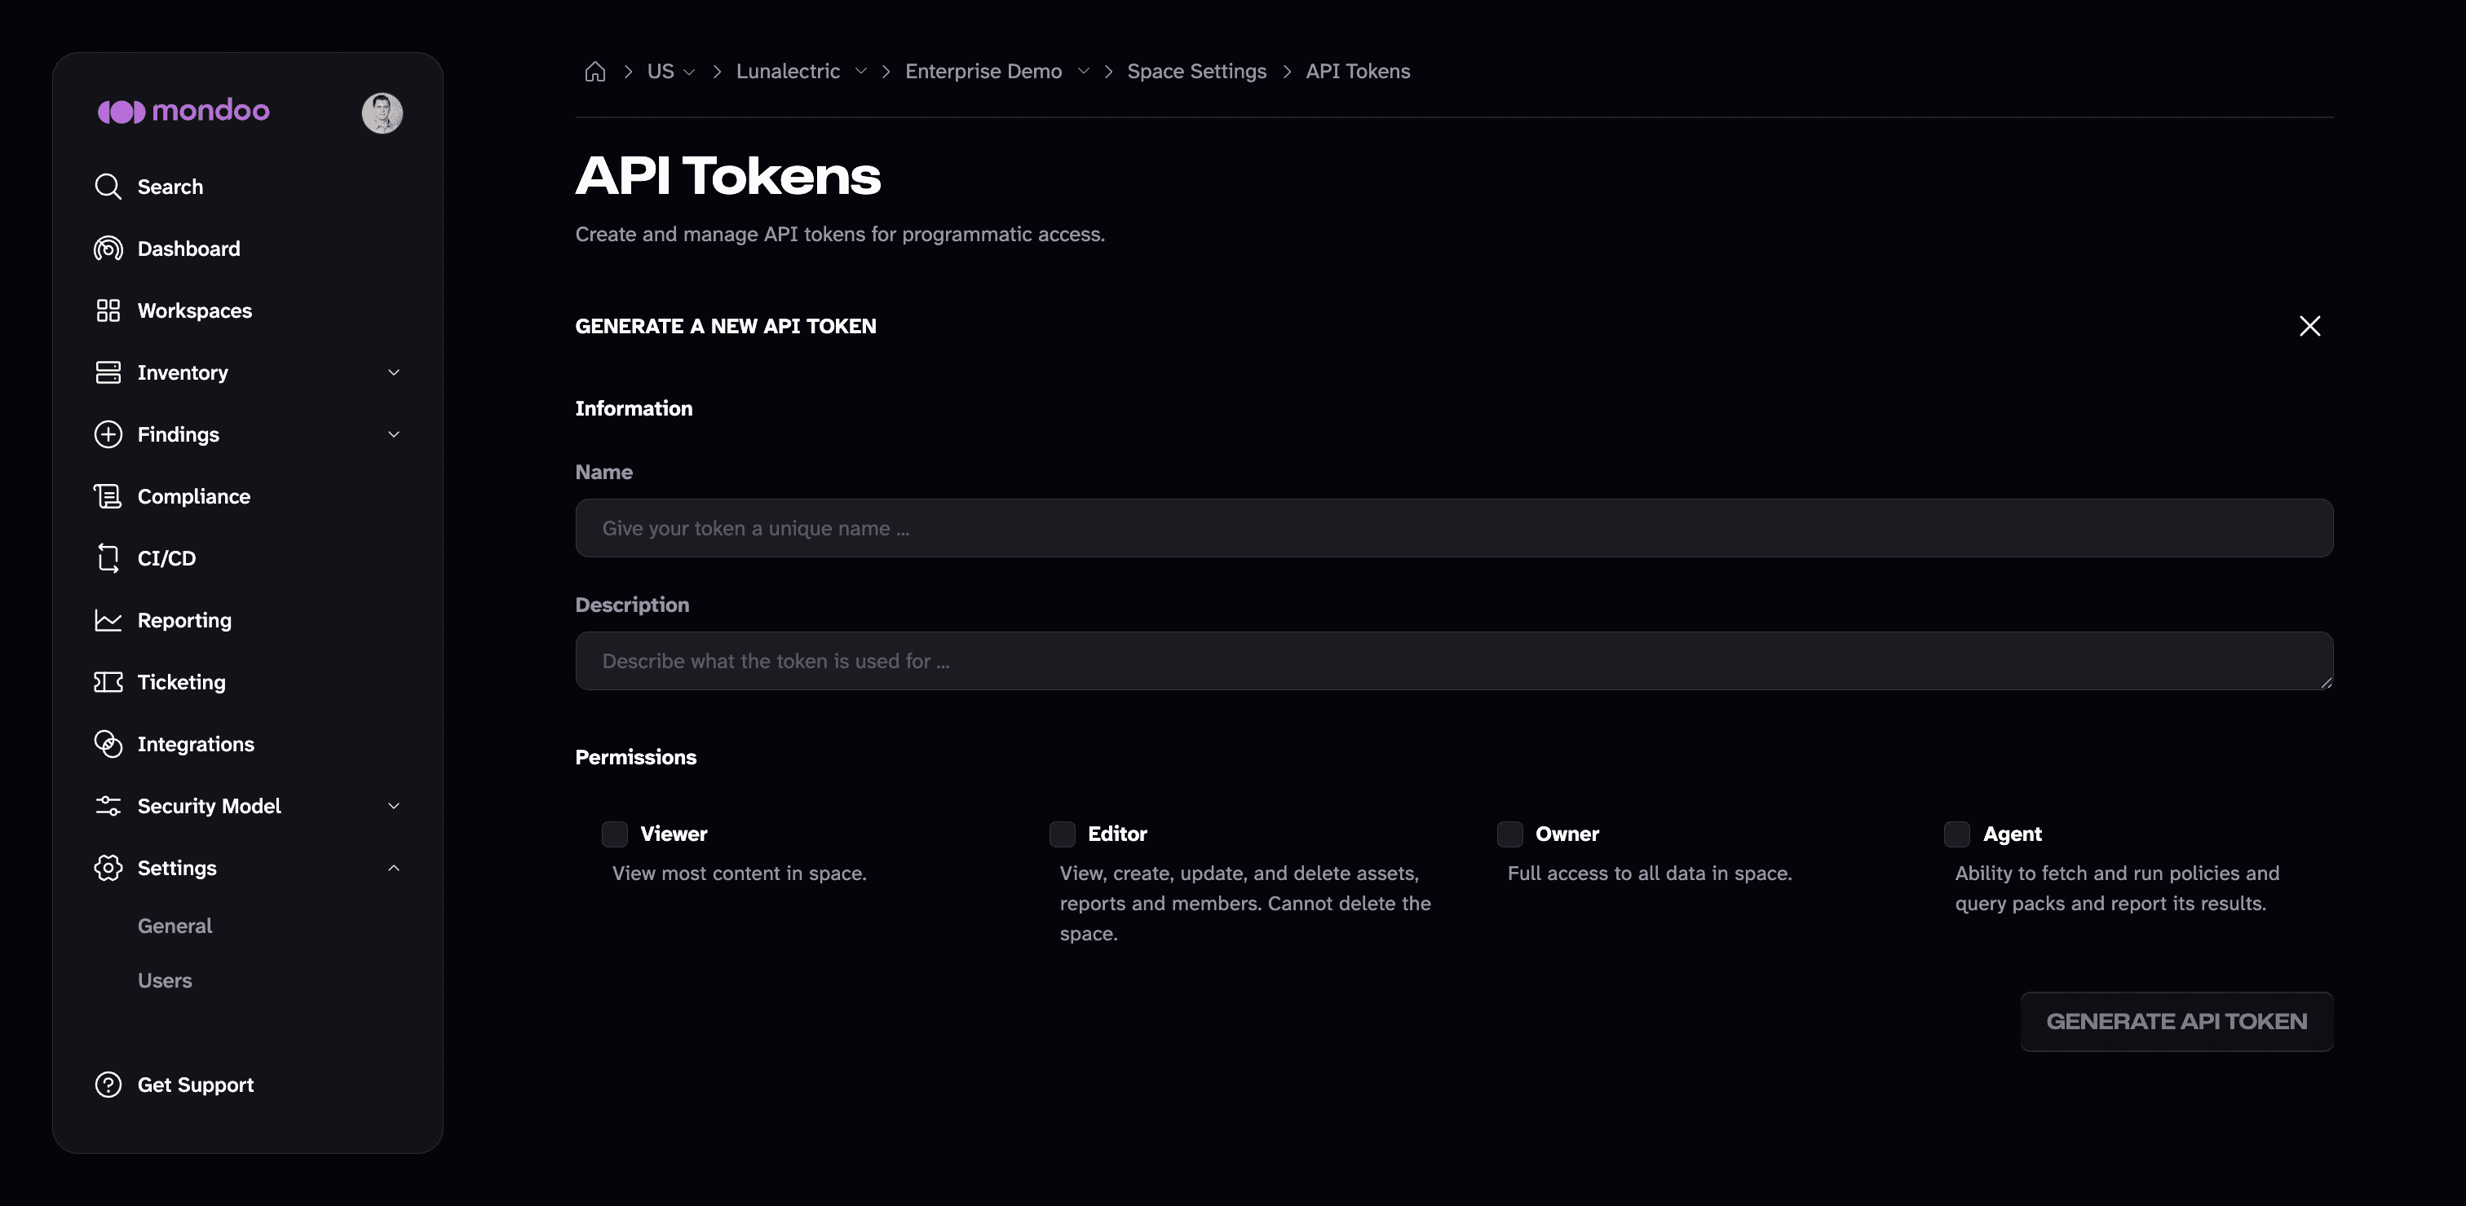This screenshot has height=1206, width=2466.
Task: Click the Settings gear icon
Action: [108, 869]
